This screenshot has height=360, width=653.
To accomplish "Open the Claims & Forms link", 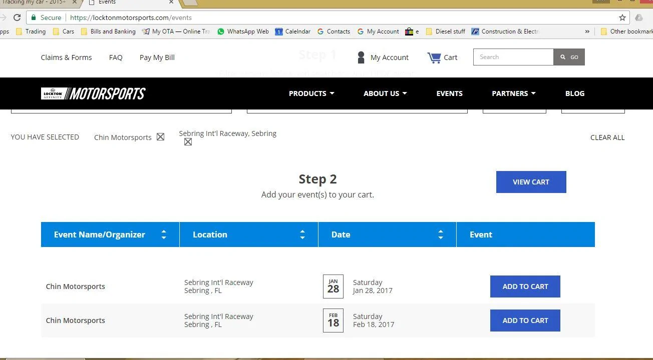I will [x=66, y=57].
